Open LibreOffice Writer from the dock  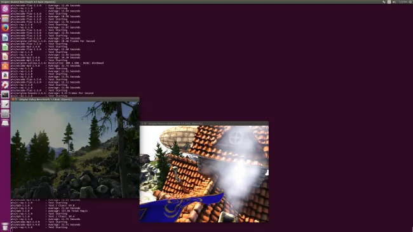5,38
